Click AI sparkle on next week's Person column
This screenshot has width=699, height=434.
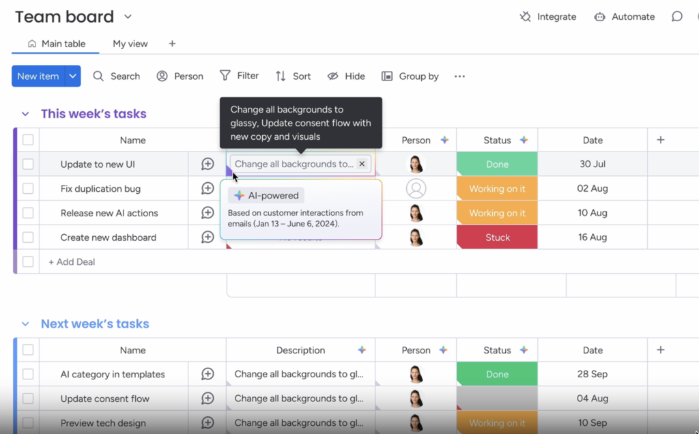pyautogui.click(x=443, y=350)
